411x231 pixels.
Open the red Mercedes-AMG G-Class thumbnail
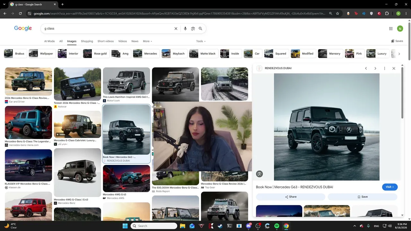(x=28, y=206)
